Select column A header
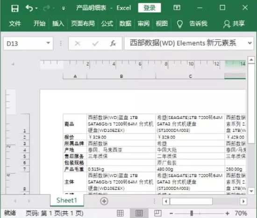Screen dimensions: 257x218 75,76
